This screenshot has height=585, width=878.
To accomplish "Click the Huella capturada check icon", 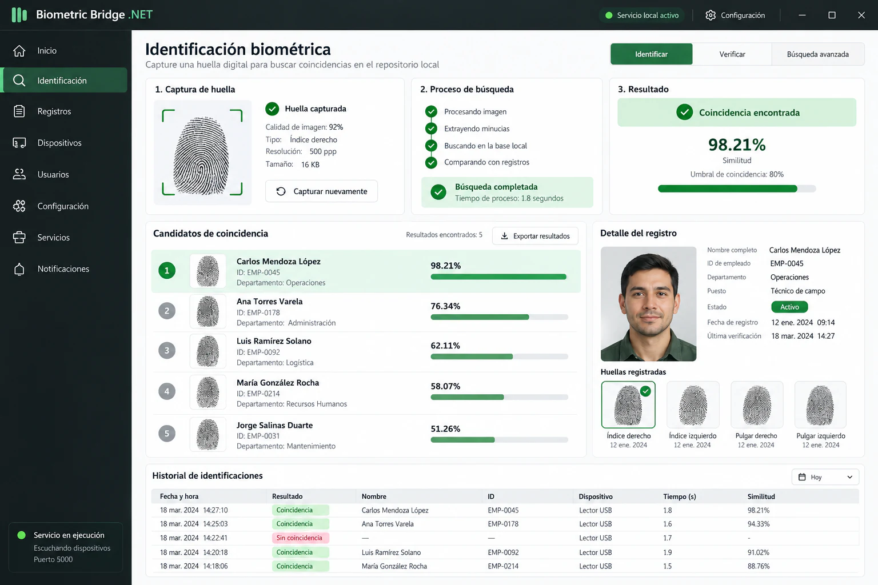I will tap(272, 109).
